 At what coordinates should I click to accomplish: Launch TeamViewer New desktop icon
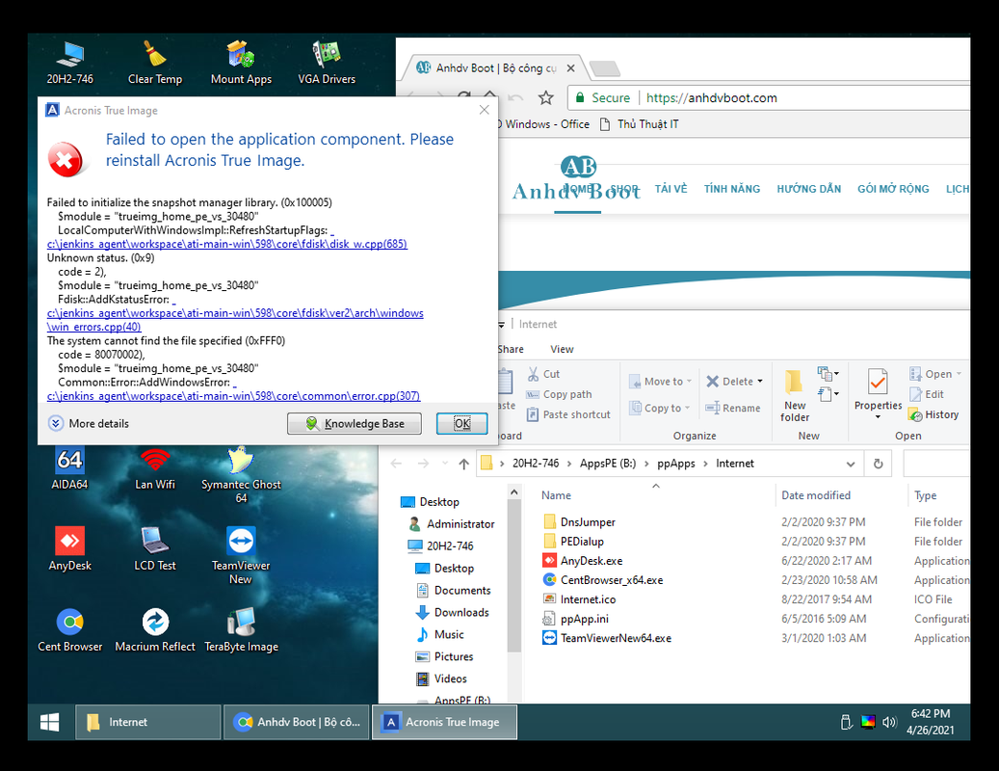[x=241, y=555]
